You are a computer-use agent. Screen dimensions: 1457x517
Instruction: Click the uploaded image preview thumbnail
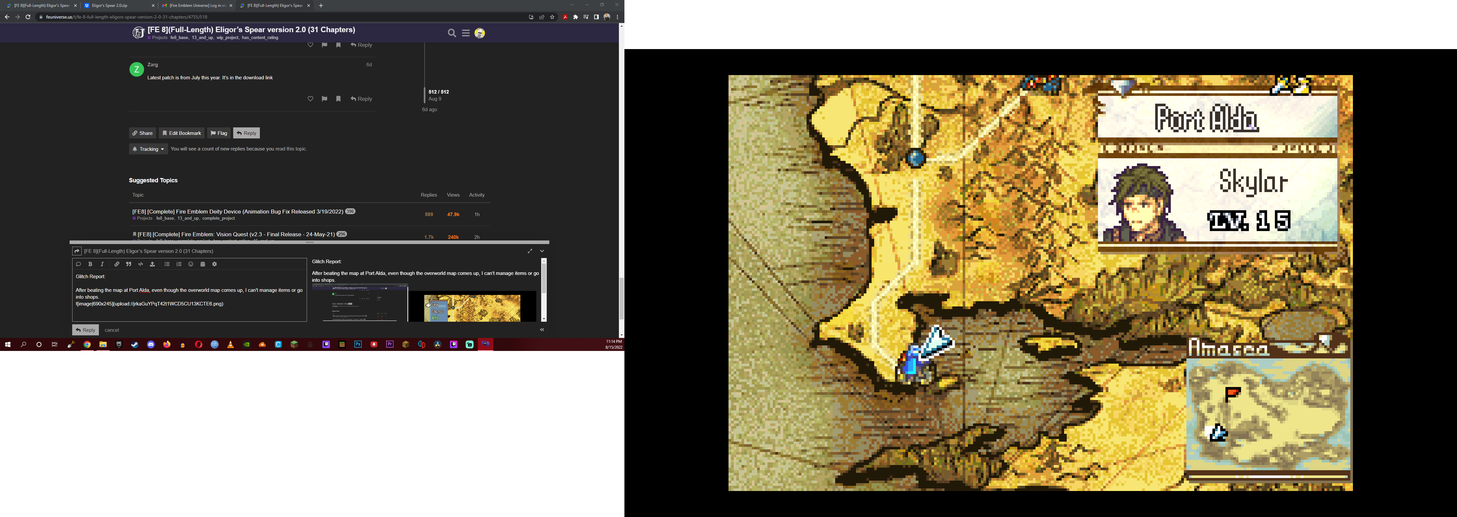pos(424,304)
